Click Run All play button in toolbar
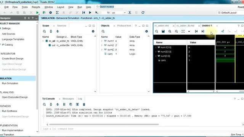Image resolution: width=244 pixels, height=137 pixels. click(x=90, y=13)
